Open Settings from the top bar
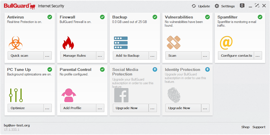 click(225, 6)
